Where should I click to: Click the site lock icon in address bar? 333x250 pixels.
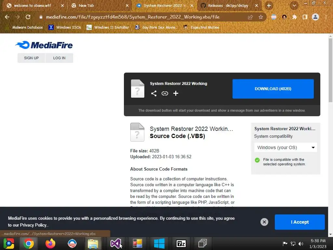tap(41, 17)
